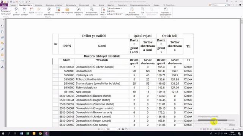Open the purple File tab

click(4, 5)
